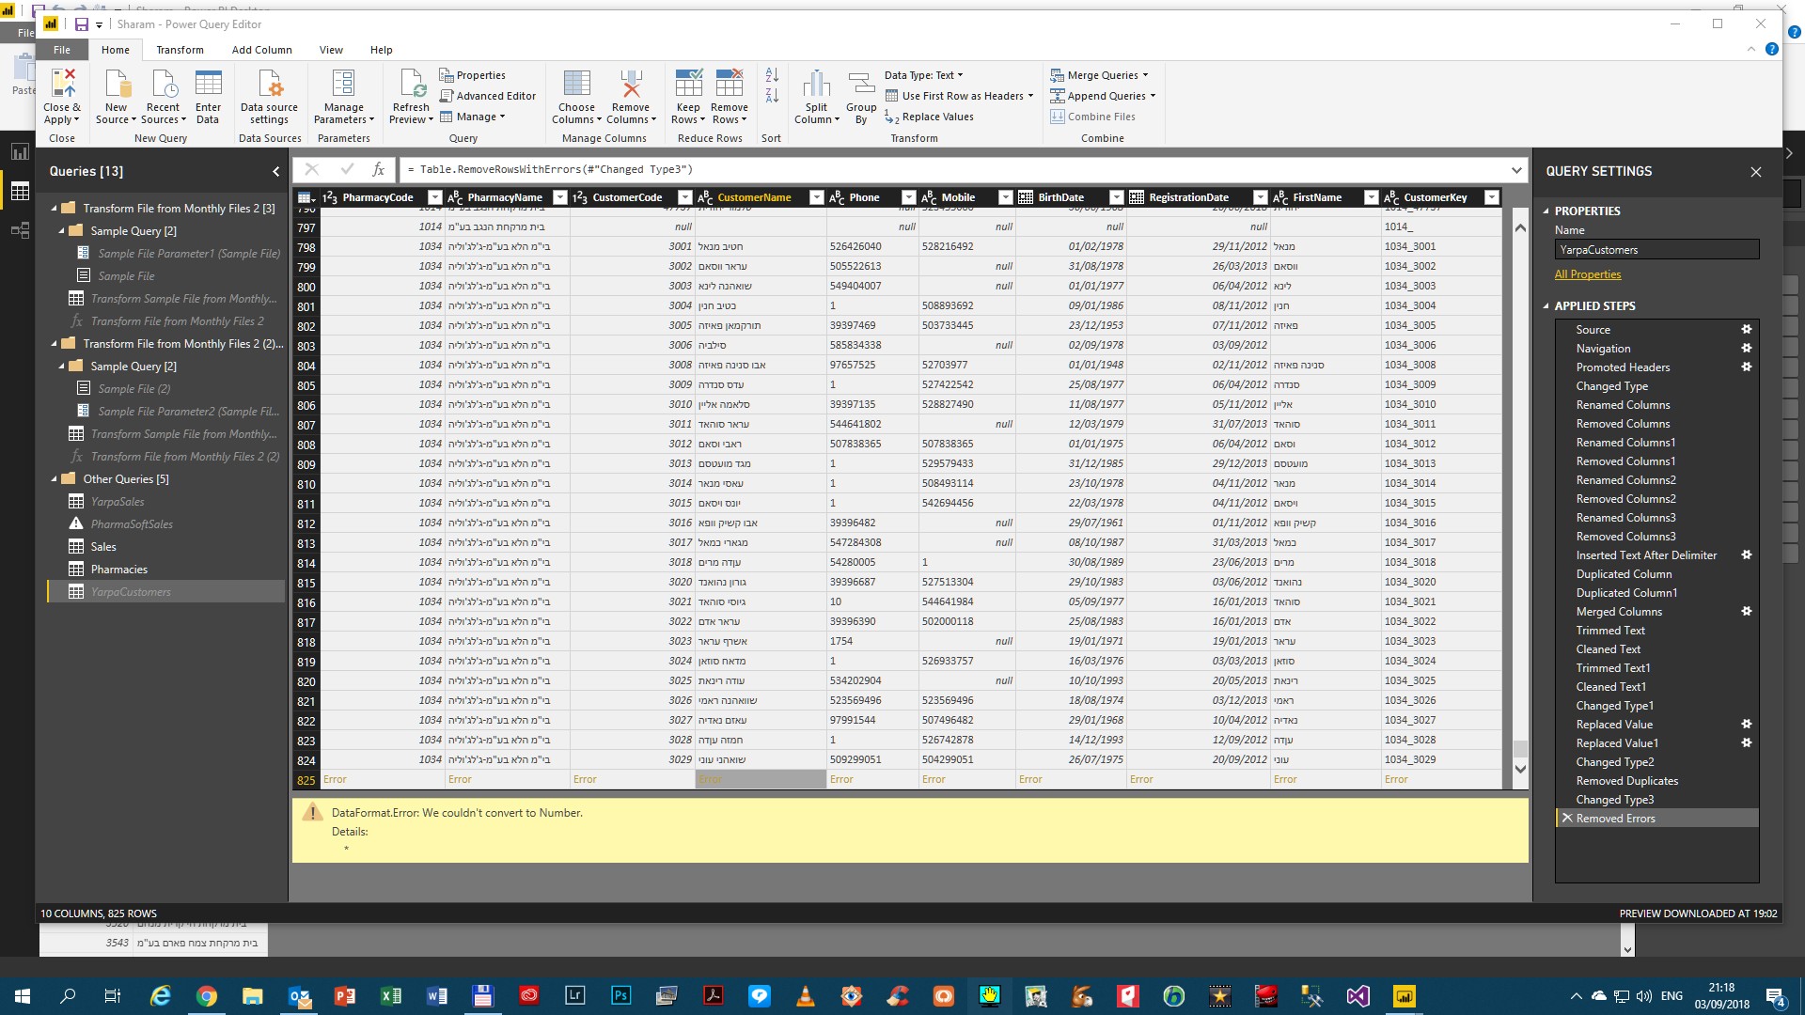Open the Enter Data table icon
Screen dimensions: 1805x1015
coord(208,84)
